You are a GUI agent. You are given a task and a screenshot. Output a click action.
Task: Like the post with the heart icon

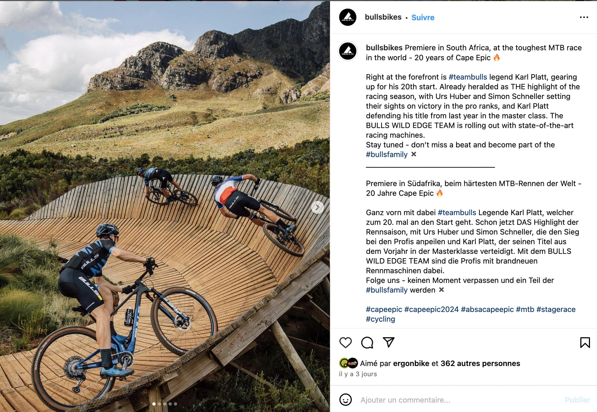click(345, 343)
